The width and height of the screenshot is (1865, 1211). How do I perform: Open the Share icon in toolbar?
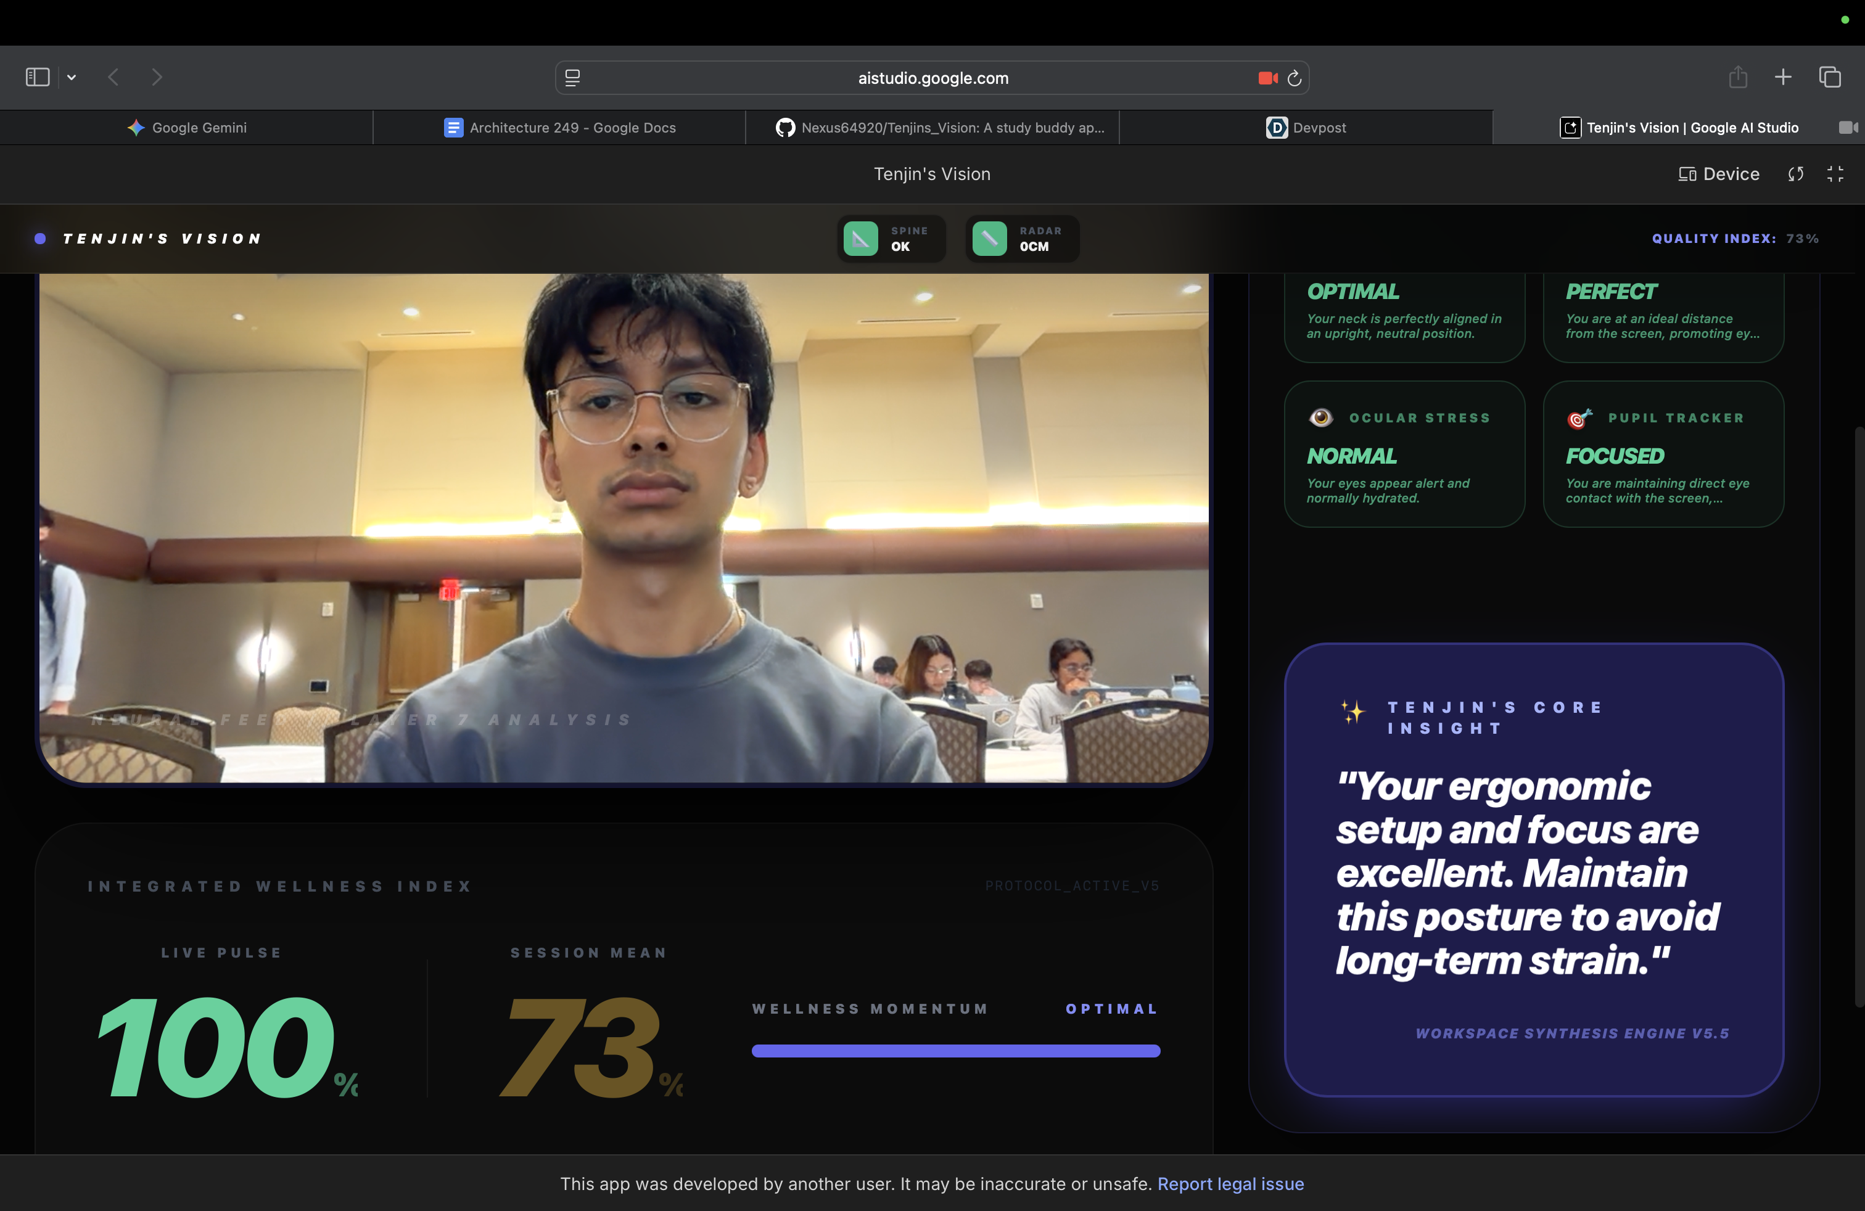point(1737,76)
